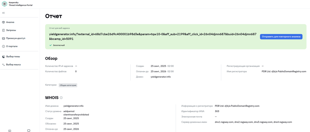The image size is (310, 132).
Task: Click the Выбор темы theme icon
Action: click(x=4, y=57)
